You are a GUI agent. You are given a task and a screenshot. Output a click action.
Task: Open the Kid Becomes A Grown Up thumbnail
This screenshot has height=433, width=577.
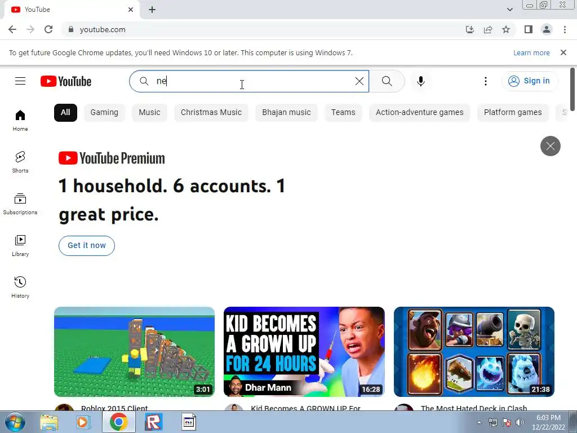click(x=304, y=352)
